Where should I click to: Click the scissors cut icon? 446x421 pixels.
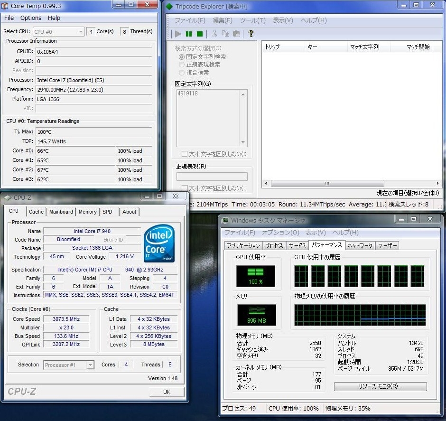(214, 34)
